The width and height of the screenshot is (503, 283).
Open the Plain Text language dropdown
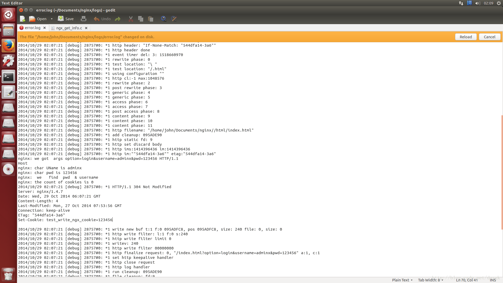(402, 280)
